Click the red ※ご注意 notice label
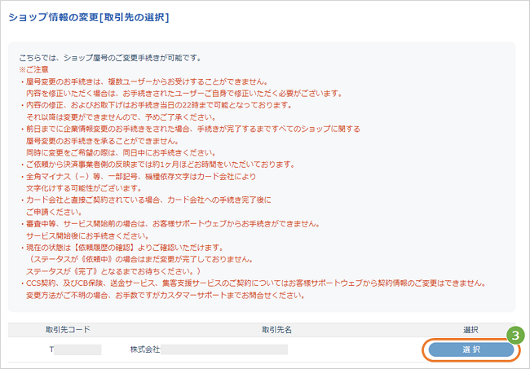This screenshot has height=369, width=530. [x=33, y=69]
